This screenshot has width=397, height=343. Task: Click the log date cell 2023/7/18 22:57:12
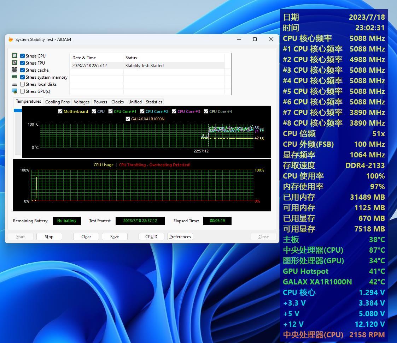tap(90, 66)
